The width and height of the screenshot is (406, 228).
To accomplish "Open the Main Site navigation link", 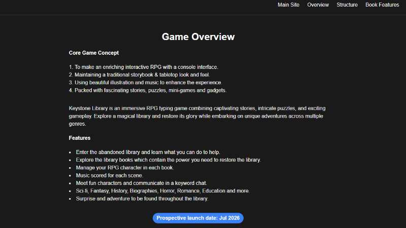I will point(288,5).
